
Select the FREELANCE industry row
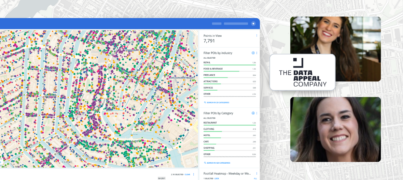(230, 76)
